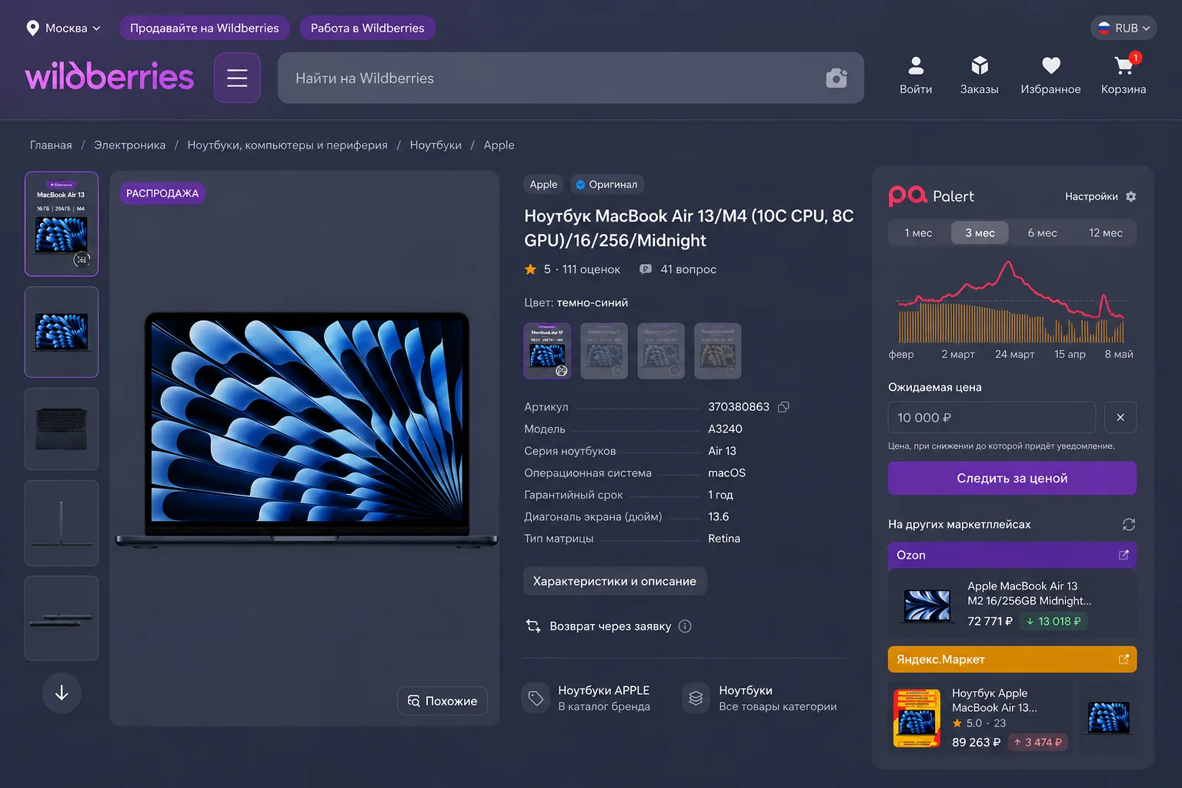Open Ноутбуки APPLE brand catalog
Viewport: 1182px width, 788px height.
pos(587,698)
